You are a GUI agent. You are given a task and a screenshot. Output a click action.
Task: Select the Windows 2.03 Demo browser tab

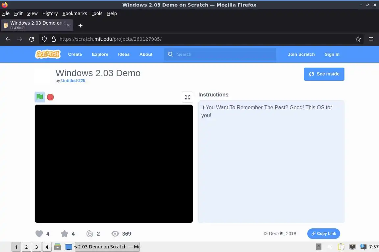37,25
